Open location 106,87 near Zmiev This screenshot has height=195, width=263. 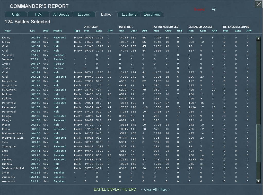pyautogui.click(x=35, y=64)
